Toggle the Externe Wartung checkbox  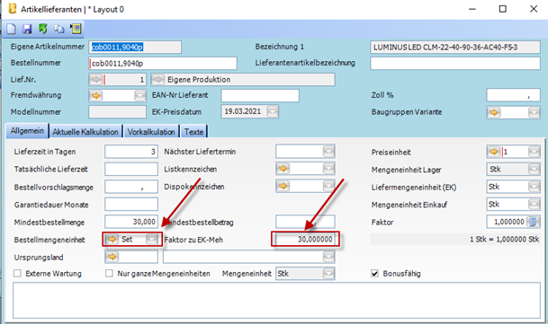[x=17, y=273]
